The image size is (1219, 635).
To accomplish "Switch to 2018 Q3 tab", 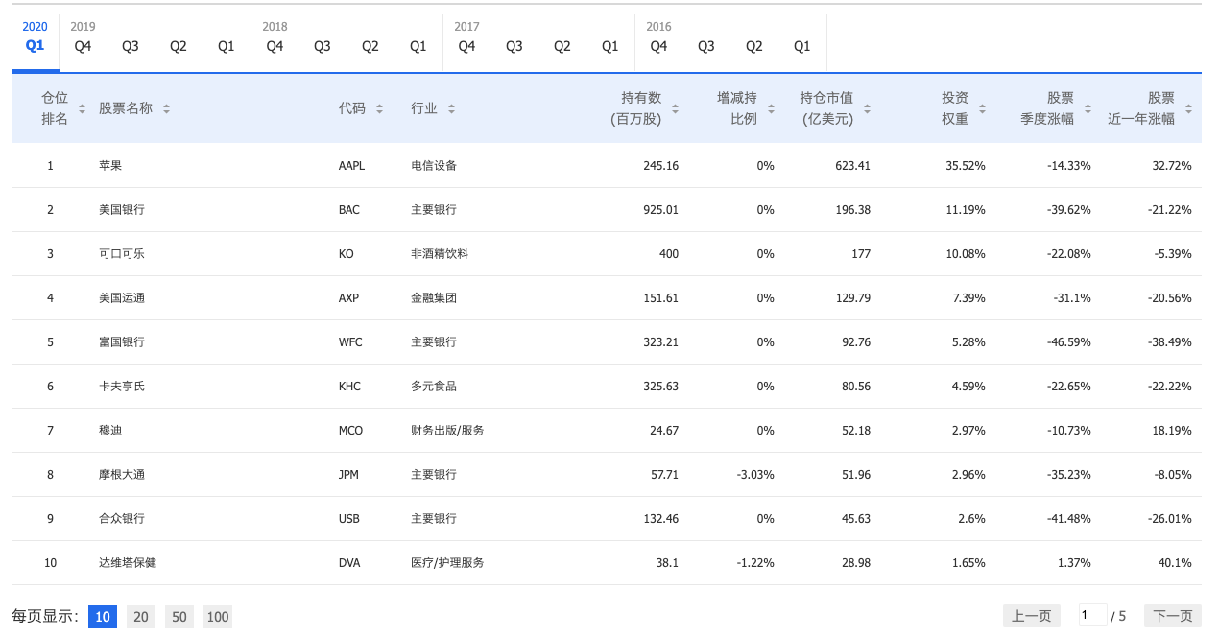I will [x=323, y=46].
